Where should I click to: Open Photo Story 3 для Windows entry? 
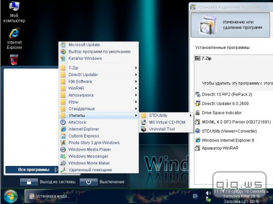point(99,143)
